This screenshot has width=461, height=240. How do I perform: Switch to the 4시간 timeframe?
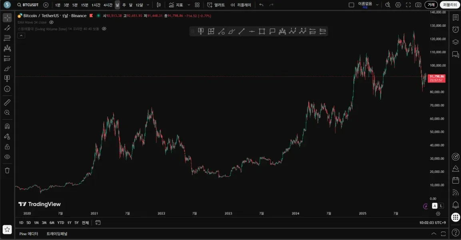(x=108, y=5)
